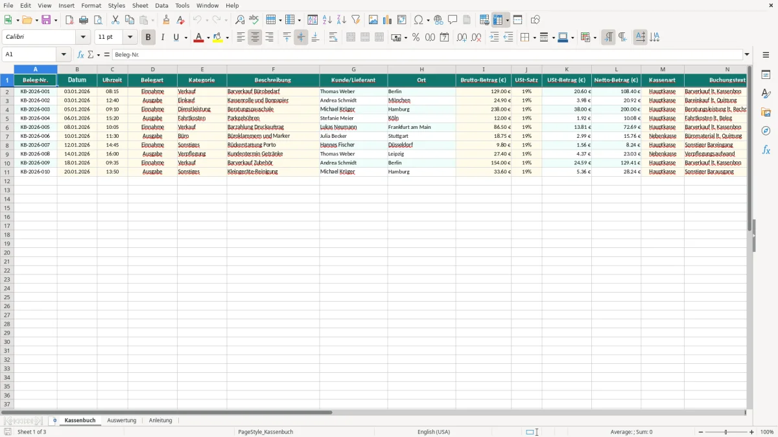This screenshot has height=437, width=778.
Task: Click zoom out minus button
Action: (x=700, y=432)
